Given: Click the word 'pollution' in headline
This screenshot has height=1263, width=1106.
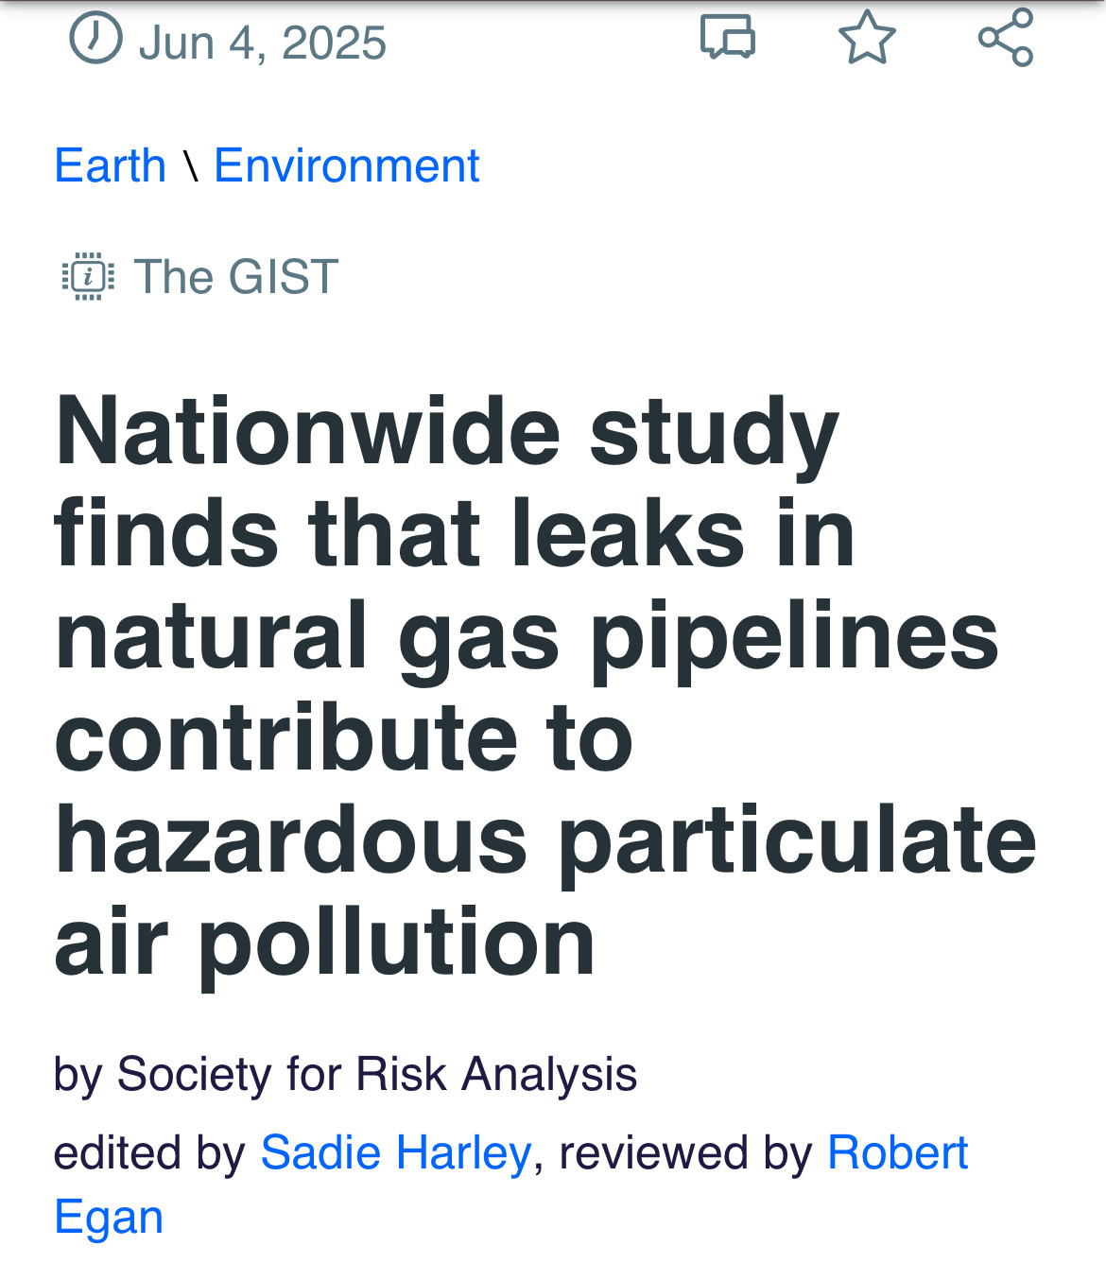Looking at the screenshot, I should [397, 943].
